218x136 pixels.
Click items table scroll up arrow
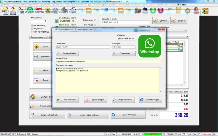click(x=184, y=42)
